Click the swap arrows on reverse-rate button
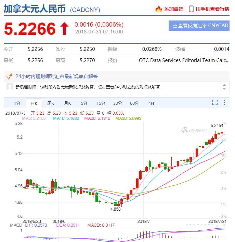The width and height of the screenshot is (235, 242). pyautogui.click(x=174, y=26)
